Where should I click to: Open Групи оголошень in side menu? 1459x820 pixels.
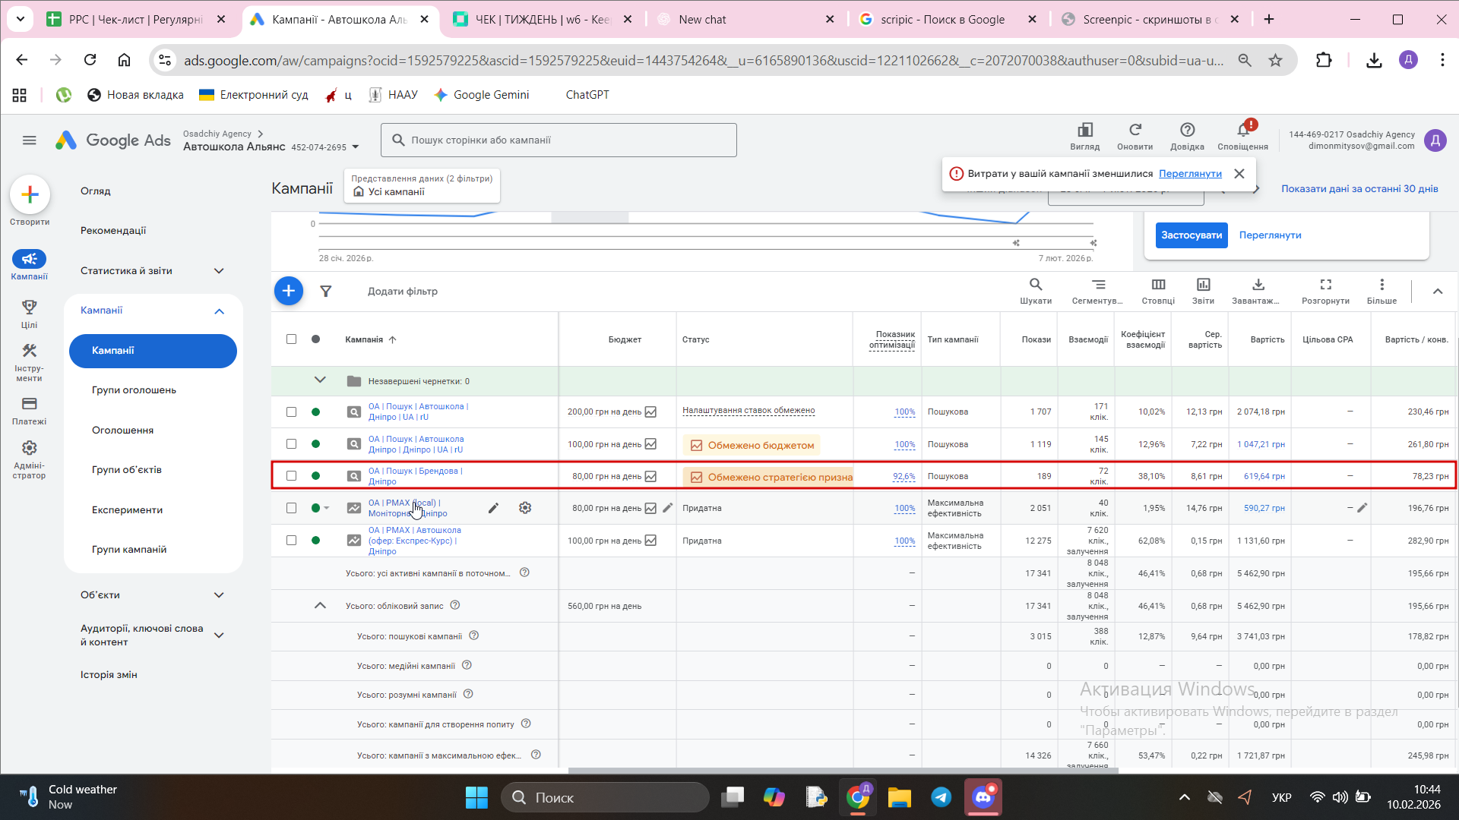134,390
